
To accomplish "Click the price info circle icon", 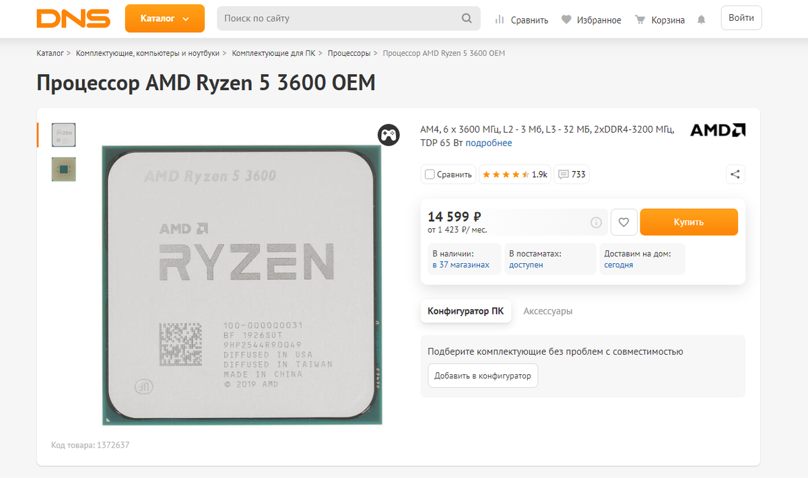I will (x=596, y=222).
